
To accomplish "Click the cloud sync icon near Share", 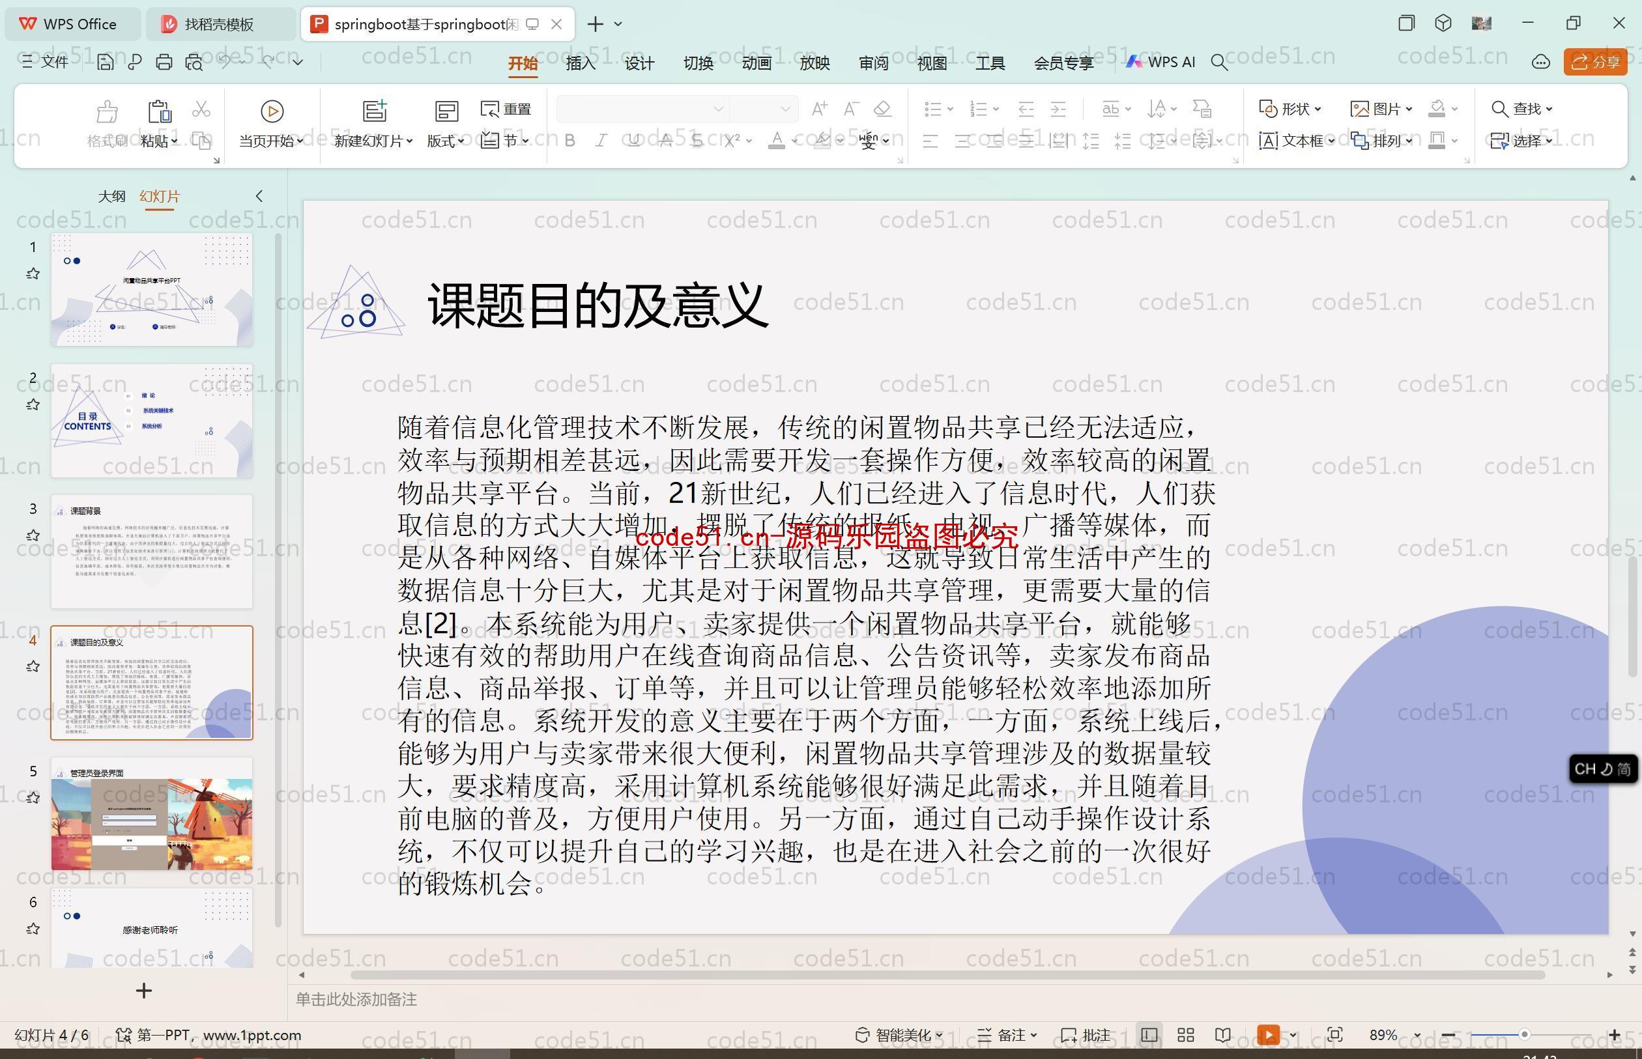I will [1540, 63].
